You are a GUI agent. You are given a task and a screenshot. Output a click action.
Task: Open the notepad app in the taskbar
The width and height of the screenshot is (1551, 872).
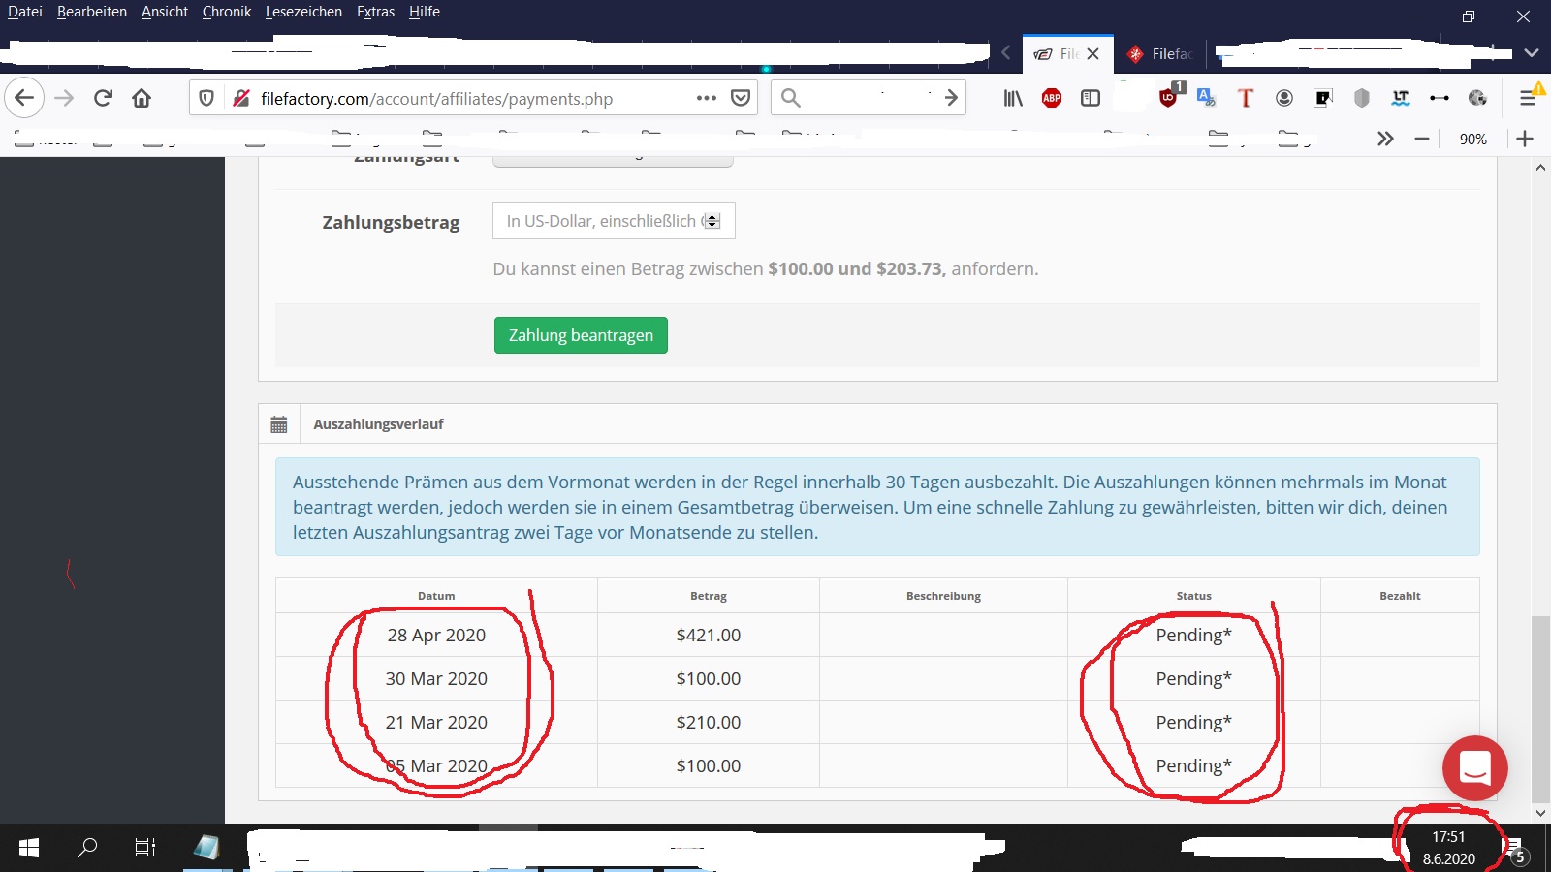[x=206, y=848]
